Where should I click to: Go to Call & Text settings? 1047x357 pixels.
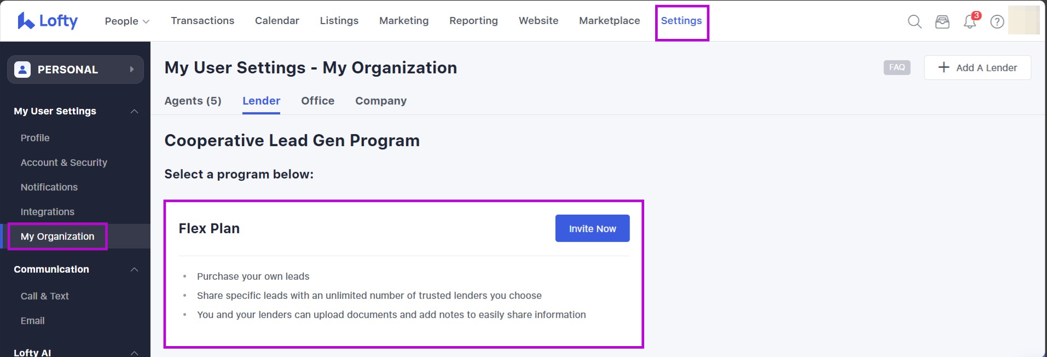(45, 296)
